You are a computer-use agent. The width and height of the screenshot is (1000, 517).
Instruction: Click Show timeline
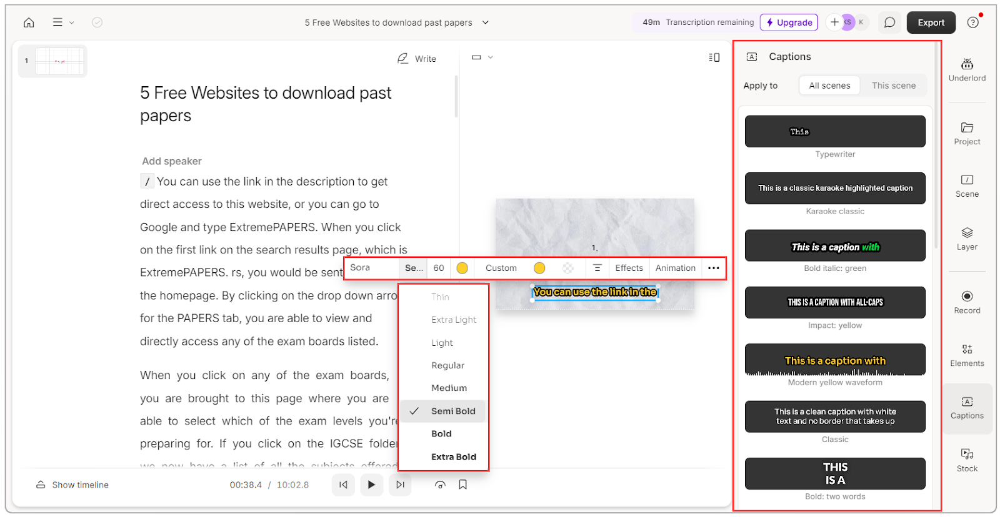72,485
